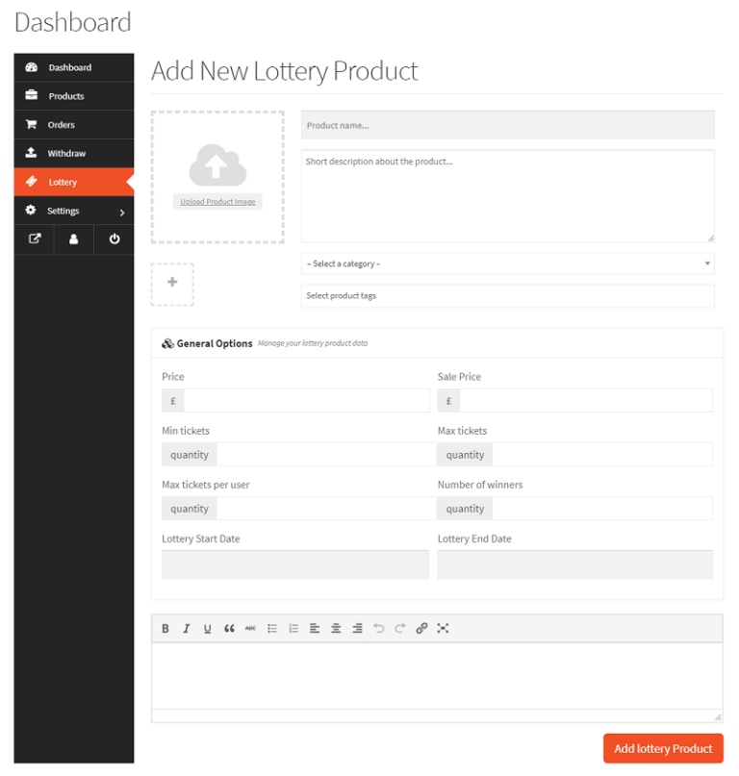Click the Settings gear icon

click(x=31, y=210)
